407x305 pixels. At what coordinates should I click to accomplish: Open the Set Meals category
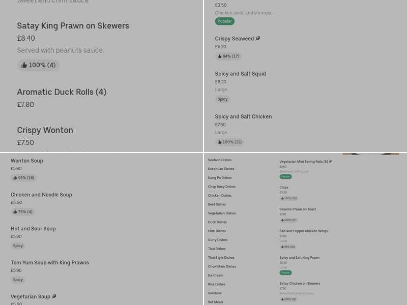click(x=216, y=302)
